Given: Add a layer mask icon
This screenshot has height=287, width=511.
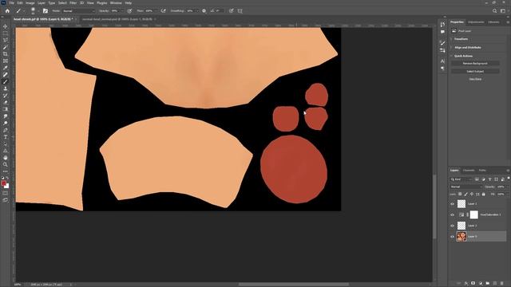Looking at the screenshot, I should pos(473,284).
